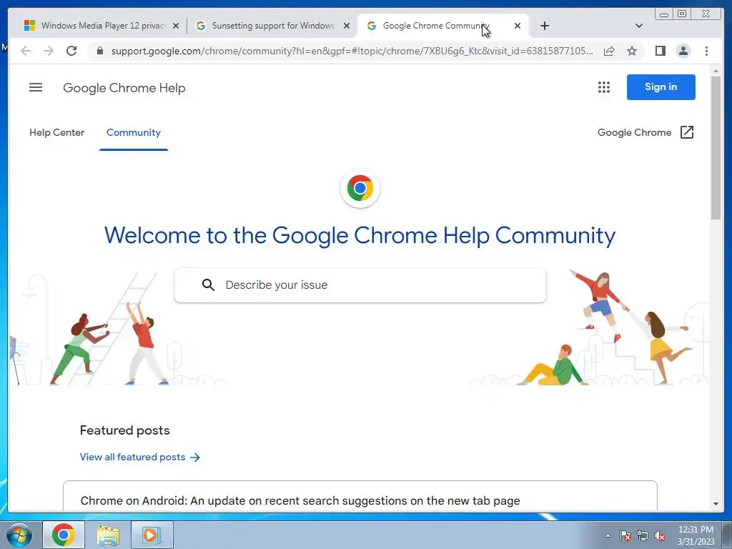Click the scrollbar down arrow
Screen dimensions: 732x549
(716, 504)
